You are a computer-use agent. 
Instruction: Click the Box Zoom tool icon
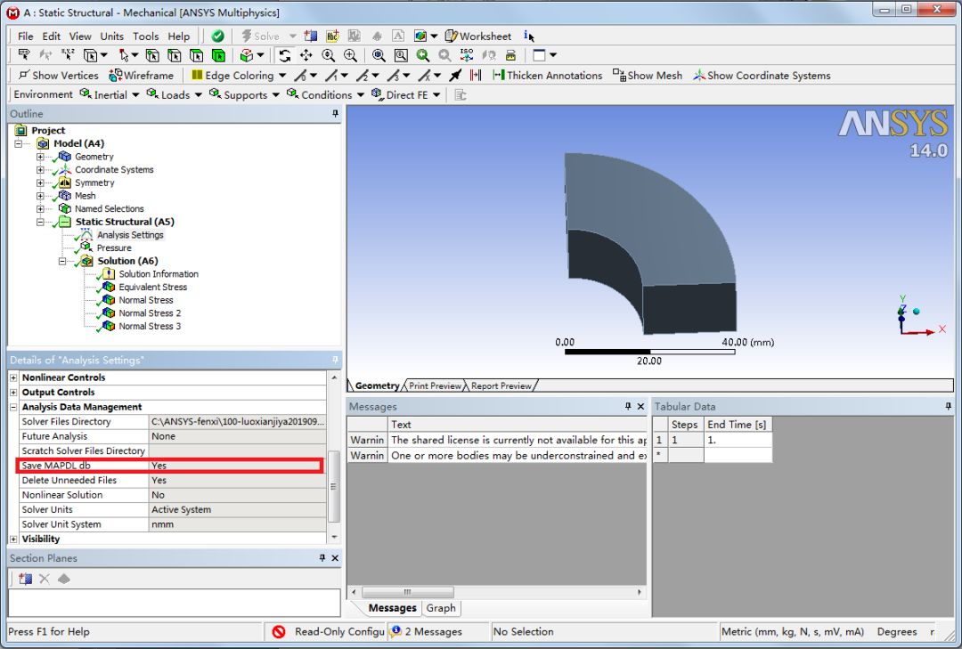click(x=350, y=56)
